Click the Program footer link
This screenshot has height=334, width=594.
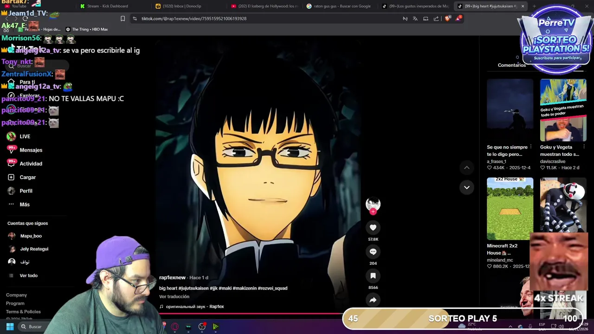[15, 303]
